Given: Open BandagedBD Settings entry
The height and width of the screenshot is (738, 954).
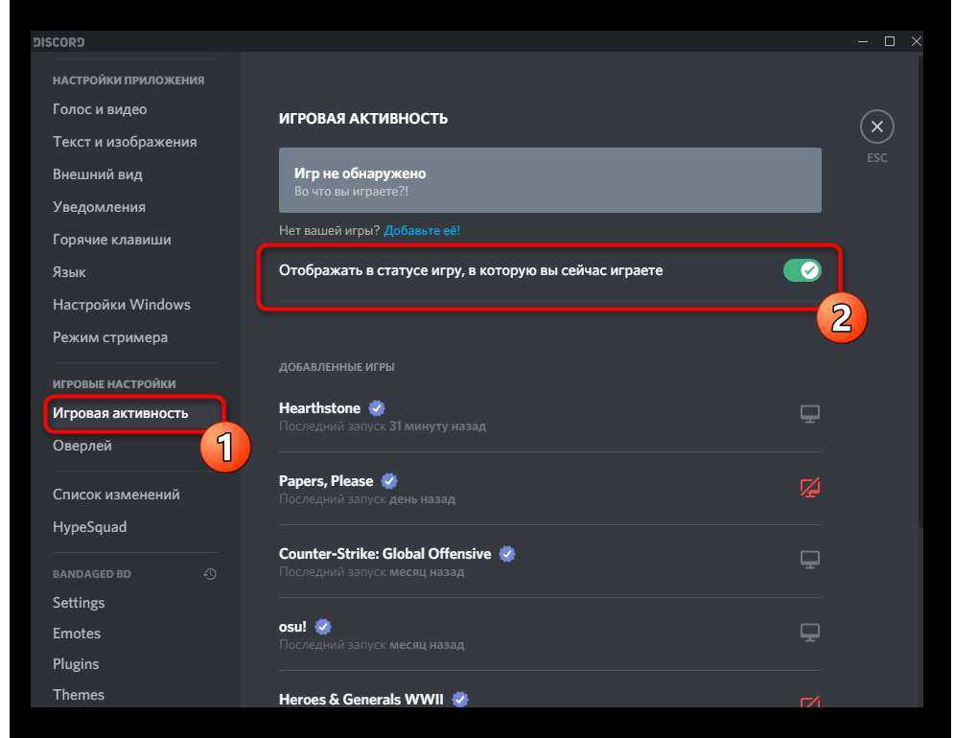Looking at the screenshot, I should click(x=79, y=602).
